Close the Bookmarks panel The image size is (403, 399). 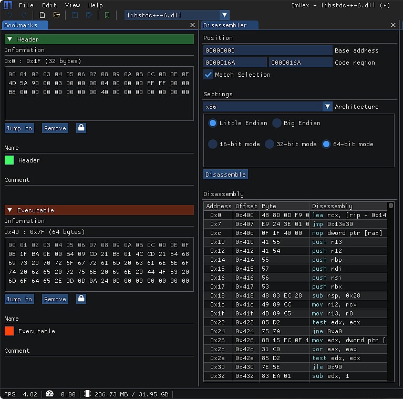pos(192,25)
